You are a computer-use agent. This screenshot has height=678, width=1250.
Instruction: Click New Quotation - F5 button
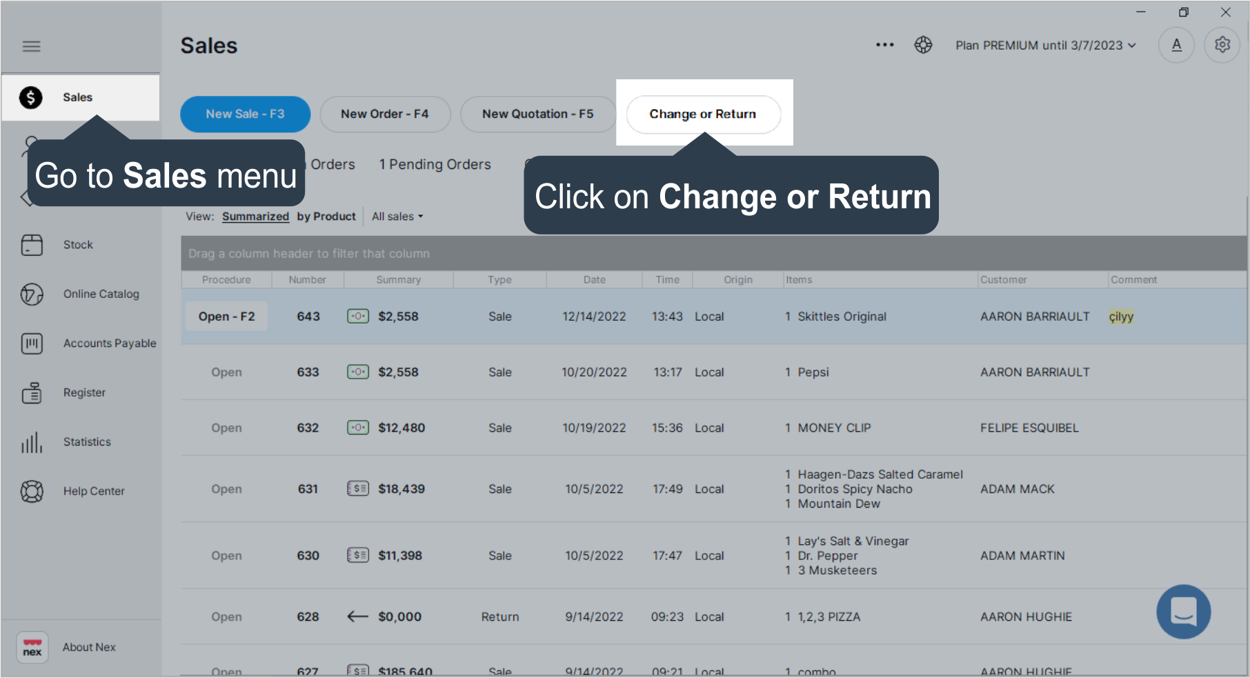(537, 114)
